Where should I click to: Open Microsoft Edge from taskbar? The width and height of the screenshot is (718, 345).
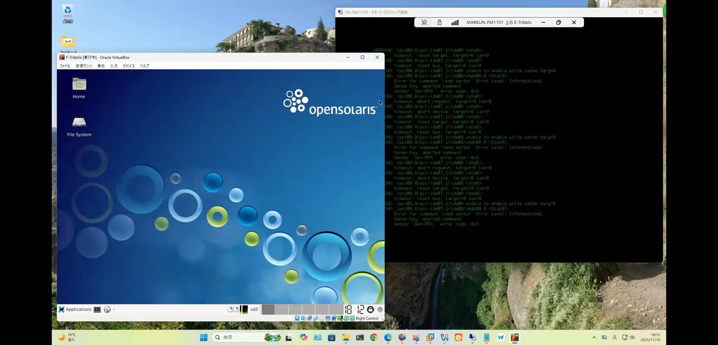pos(388,337)
